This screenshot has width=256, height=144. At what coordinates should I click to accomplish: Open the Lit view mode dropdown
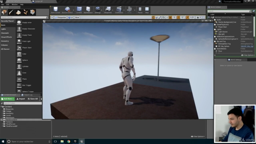coord(70,18)
